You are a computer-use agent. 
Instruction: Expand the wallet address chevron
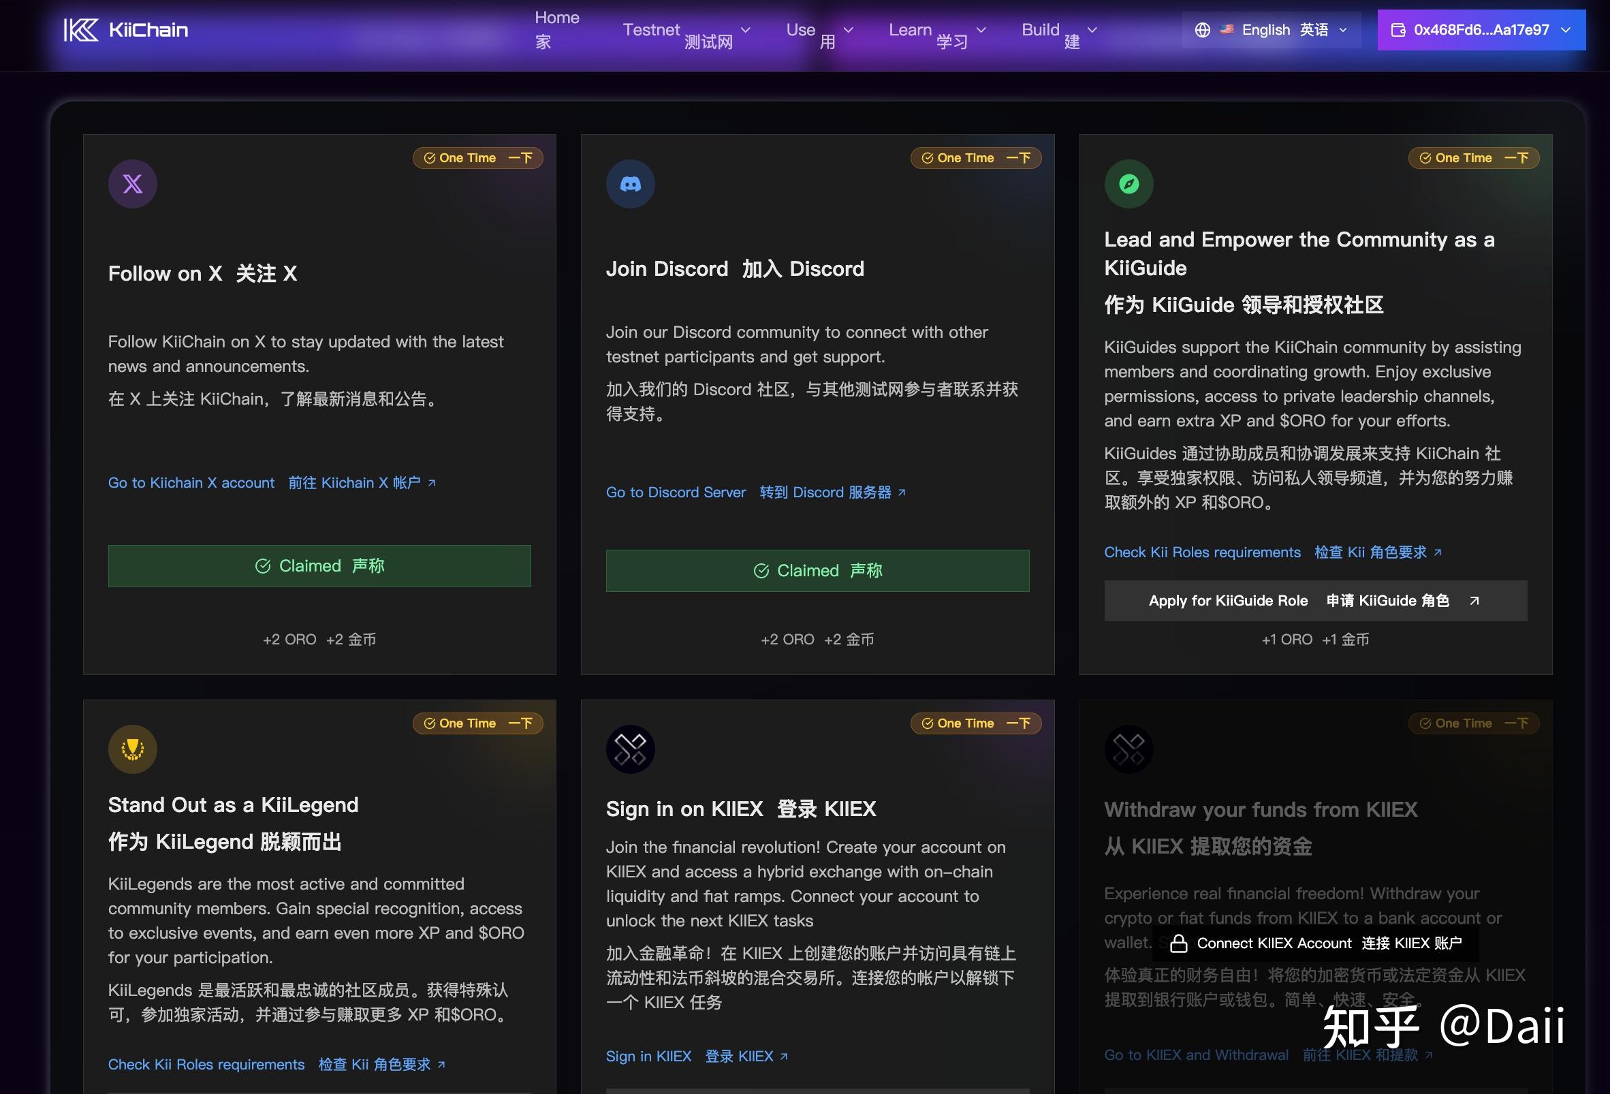1566,30
